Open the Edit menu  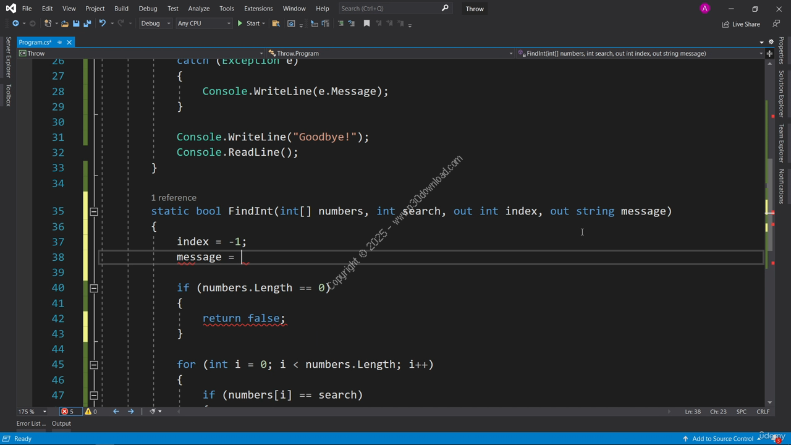point(47,9)
